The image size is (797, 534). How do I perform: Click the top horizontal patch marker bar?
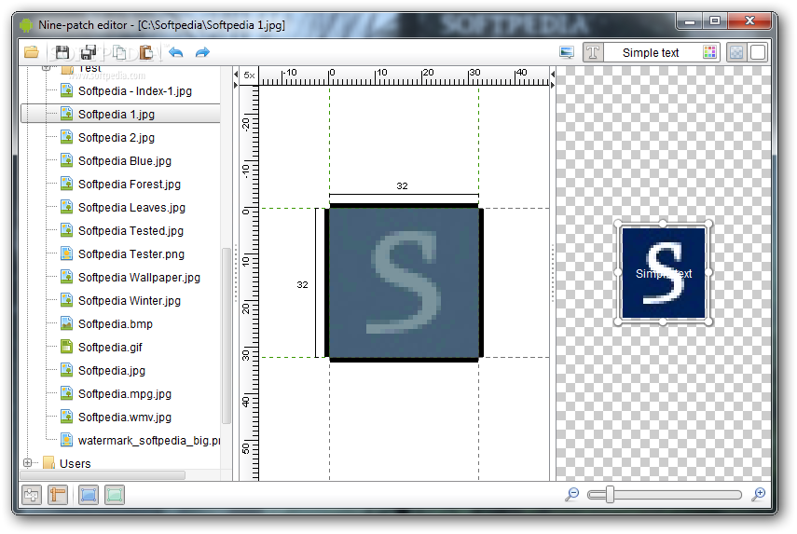point(404,206)
